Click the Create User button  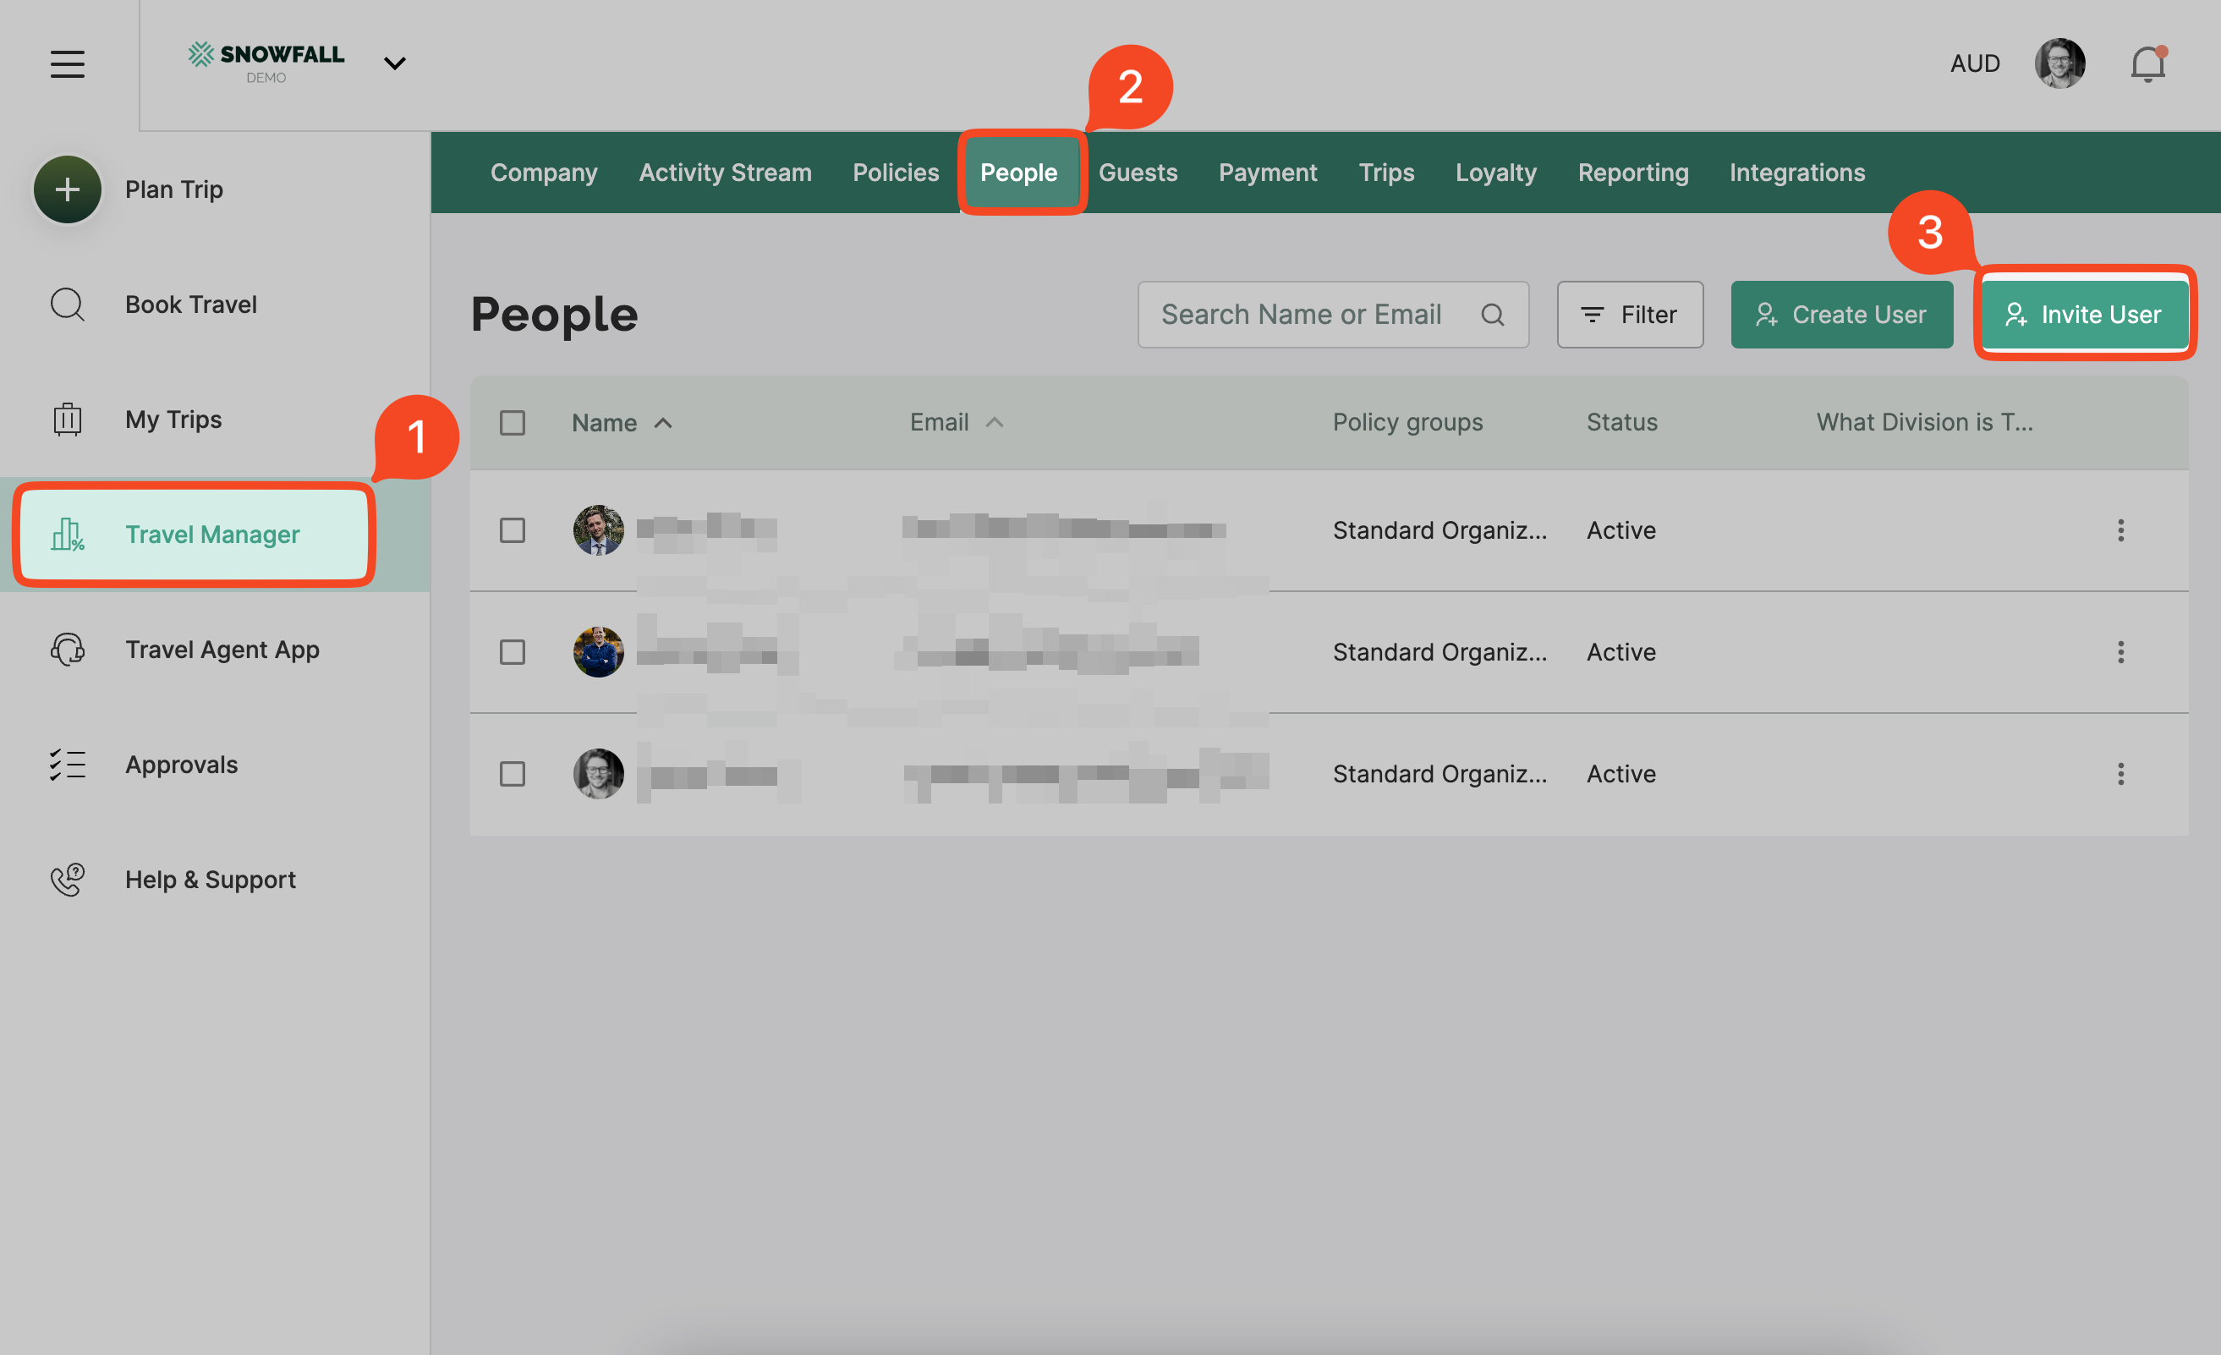[1841, 315]
